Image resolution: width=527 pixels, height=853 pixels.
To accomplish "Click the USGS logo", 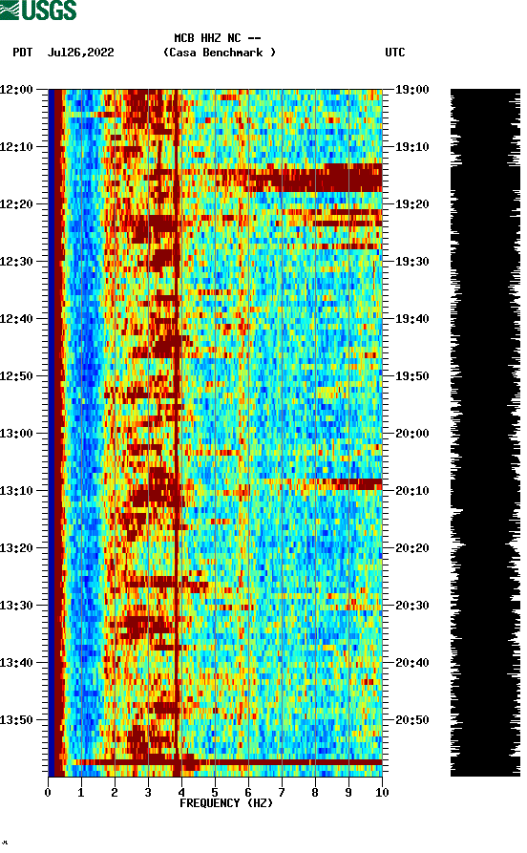I will 38,10.
